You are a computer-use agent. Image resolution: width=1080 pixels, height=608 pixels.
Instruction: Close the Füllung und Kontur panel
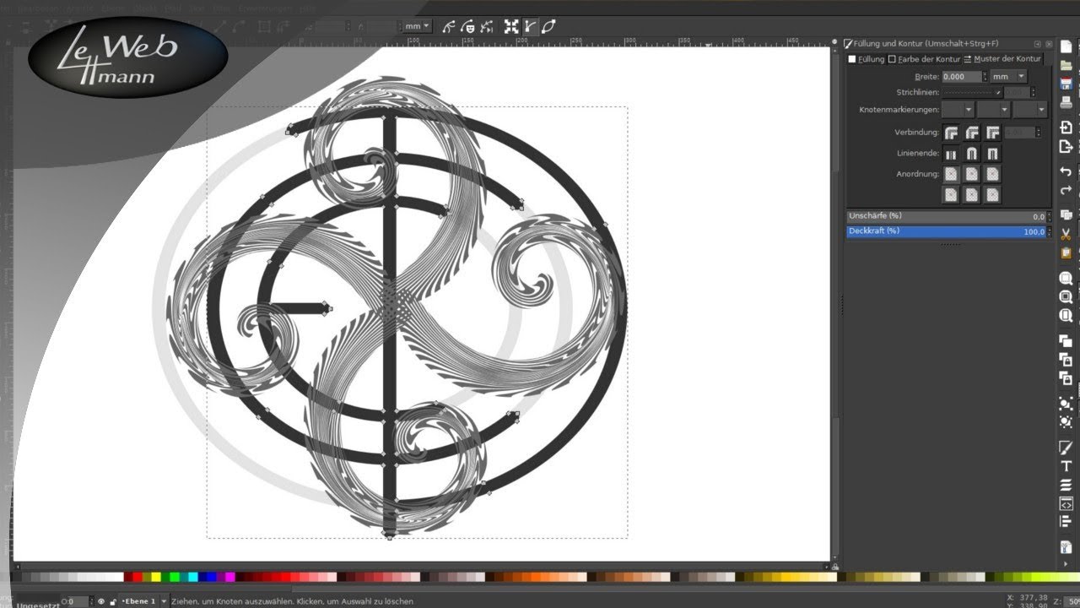1049,43
